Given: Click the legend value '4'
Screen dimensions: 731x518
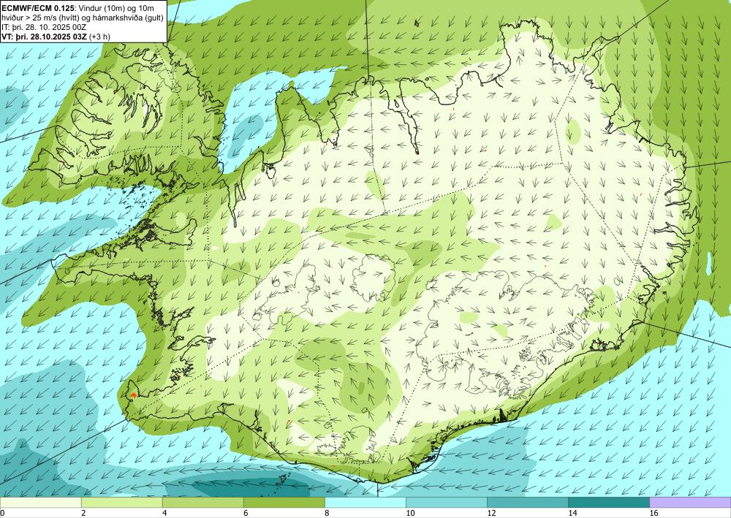Looking at the screenshot, I should 165,513.
